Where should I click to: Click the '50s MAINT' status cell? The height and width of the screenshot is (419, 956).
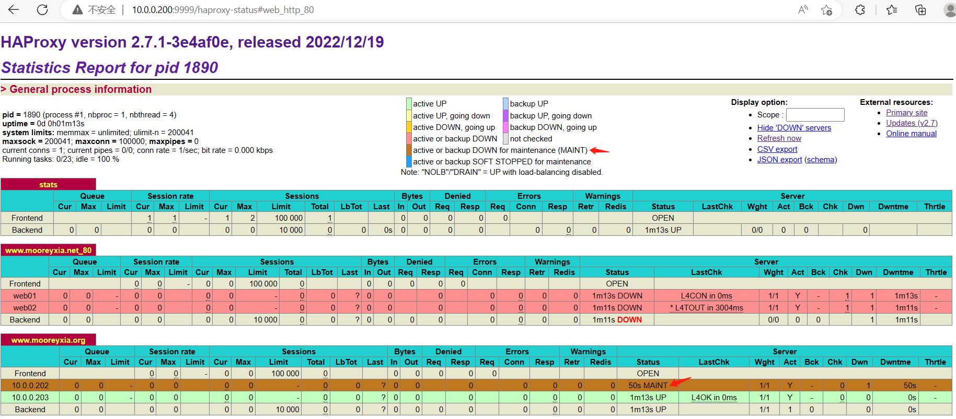[x=648, y=385]
